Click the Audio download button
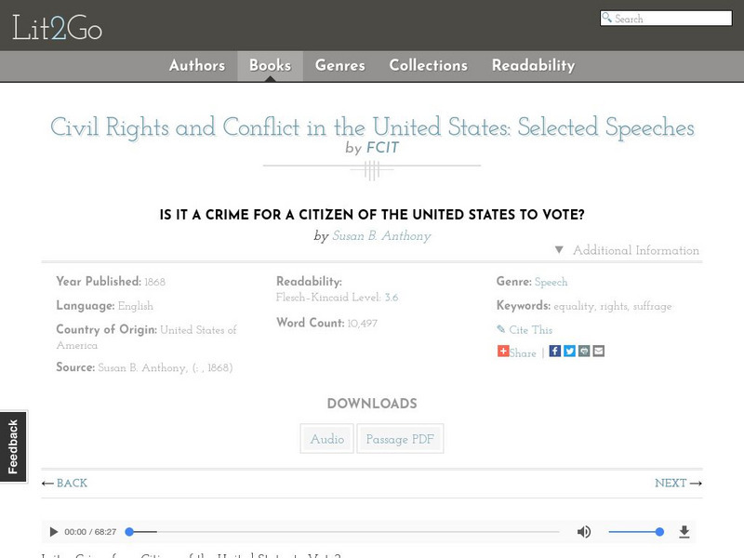Screen dimensions: 744x558 (x=327, y=439)
